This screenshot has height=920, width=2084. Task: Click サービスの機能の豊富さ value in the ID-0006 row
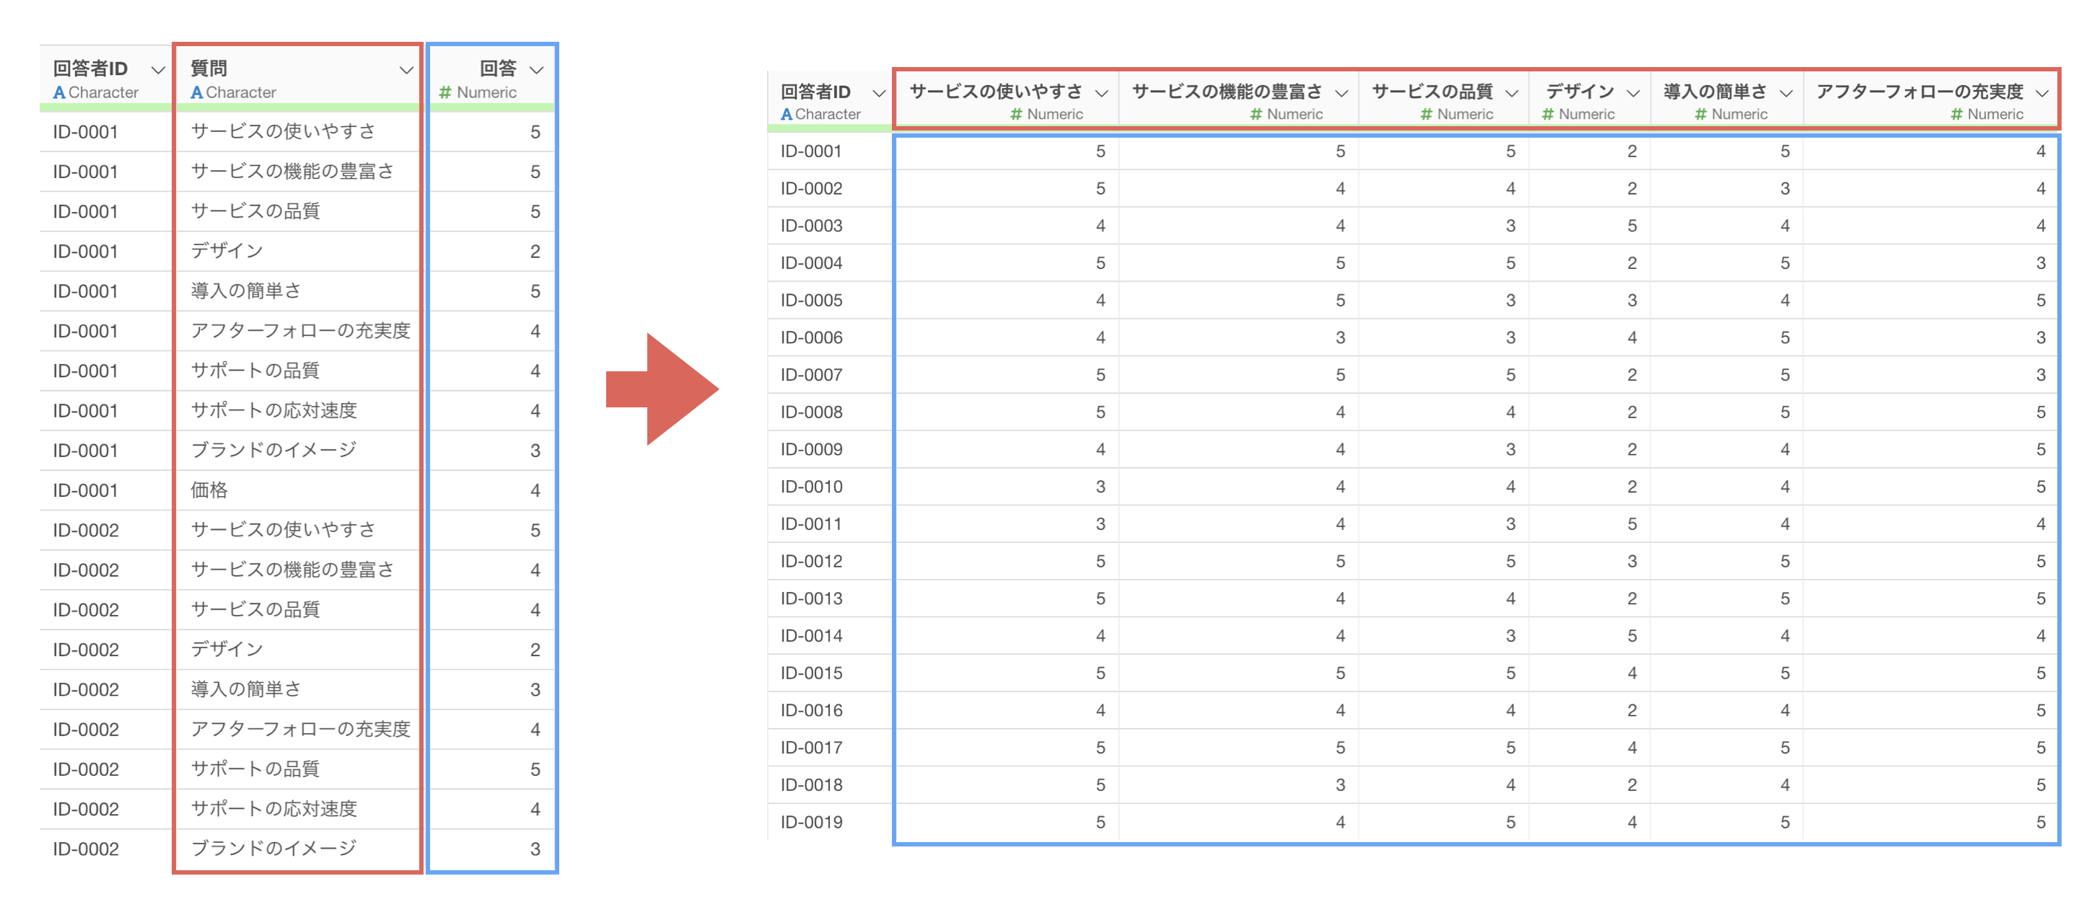click(x=1341, y=338)
